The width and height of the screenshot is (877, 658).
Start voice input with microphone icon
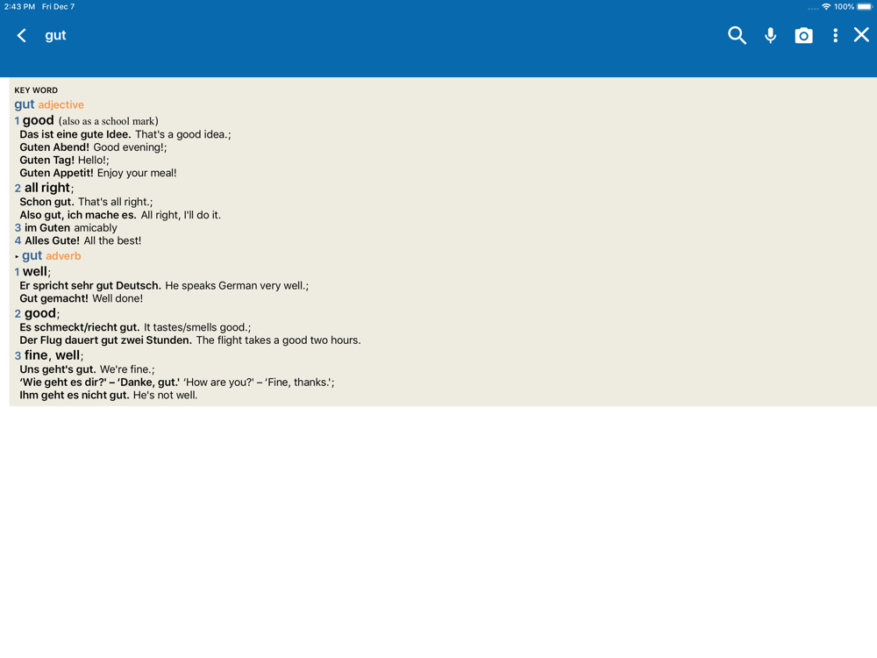point(770,35)
